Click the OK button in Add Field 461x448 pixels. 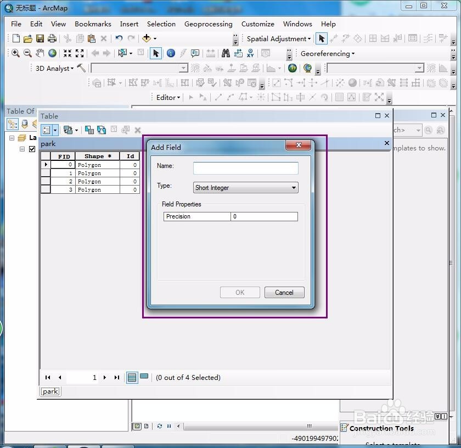tap(240, 293)
